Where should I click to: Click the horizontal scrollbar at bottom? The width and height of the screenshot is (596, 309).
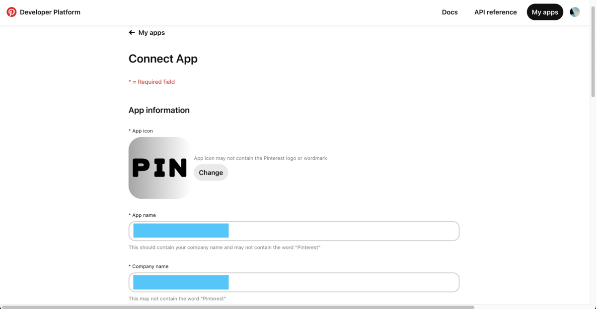238,307
